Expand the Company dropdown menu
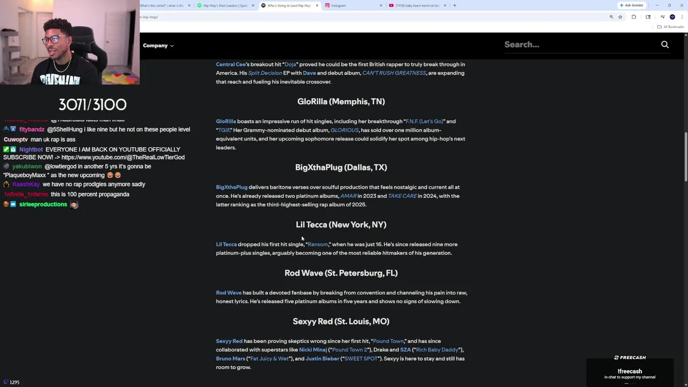 click(158, 46)
